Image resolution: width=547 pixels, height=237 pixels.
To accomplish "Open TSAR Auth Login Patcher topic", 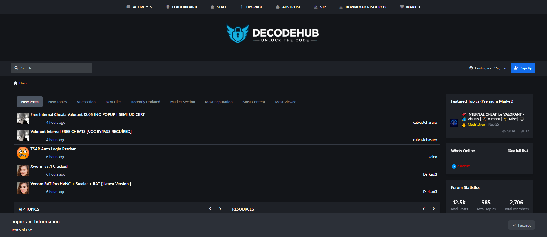I will pos(53,149).
